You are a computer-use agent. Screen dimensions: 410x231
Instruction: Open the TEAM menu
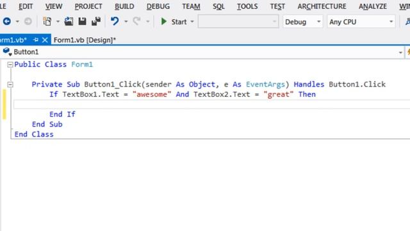191,6
